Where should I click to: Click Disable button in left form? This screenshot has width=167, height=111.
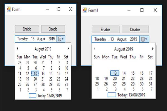(x=53, y=29)
